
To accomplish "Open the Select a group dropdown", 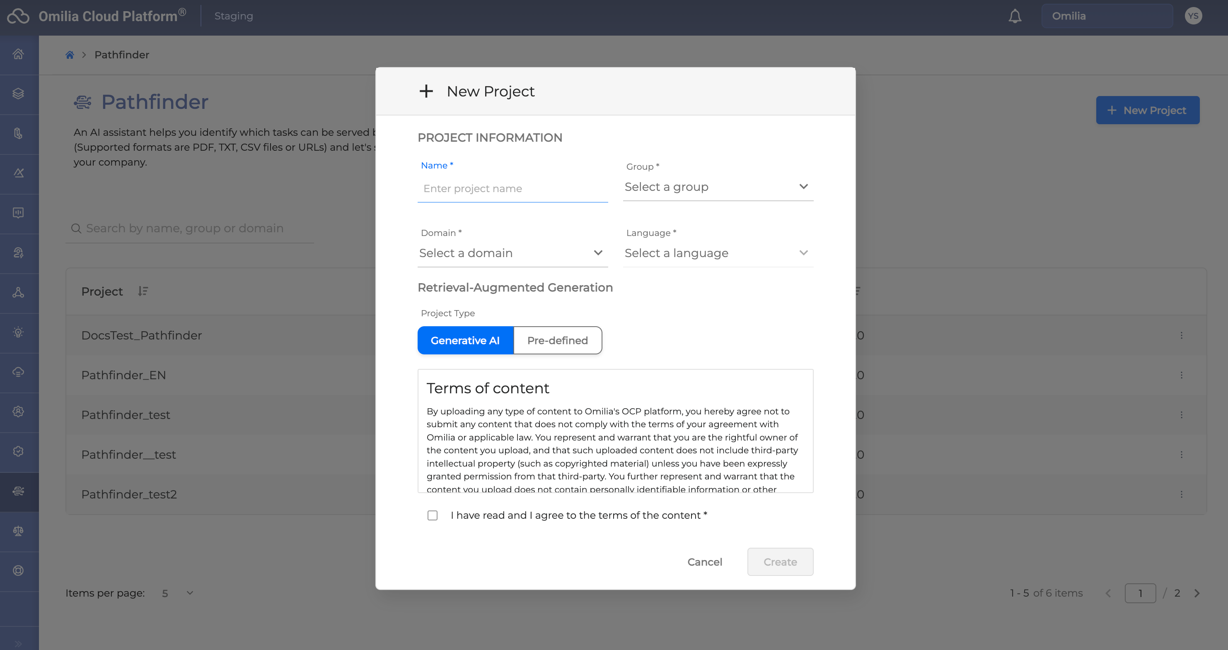I will [x=718, y=187].
